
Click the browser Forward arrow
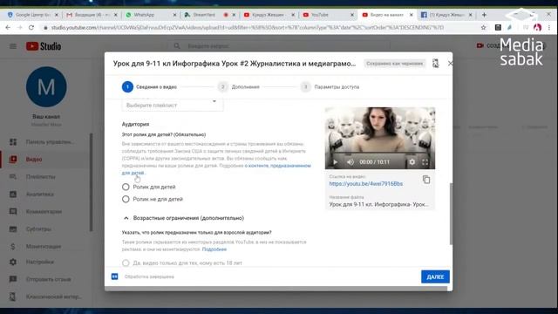(19, 27)
